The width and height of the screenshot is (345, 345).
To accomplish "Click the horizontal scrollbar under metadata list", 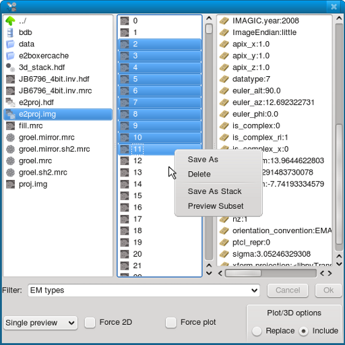I will tap(271, 274).
